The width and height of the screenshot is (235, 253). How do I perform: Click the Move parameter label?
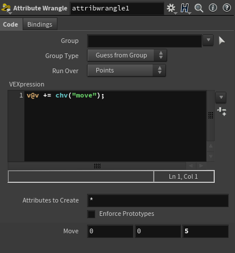[71, 231]
